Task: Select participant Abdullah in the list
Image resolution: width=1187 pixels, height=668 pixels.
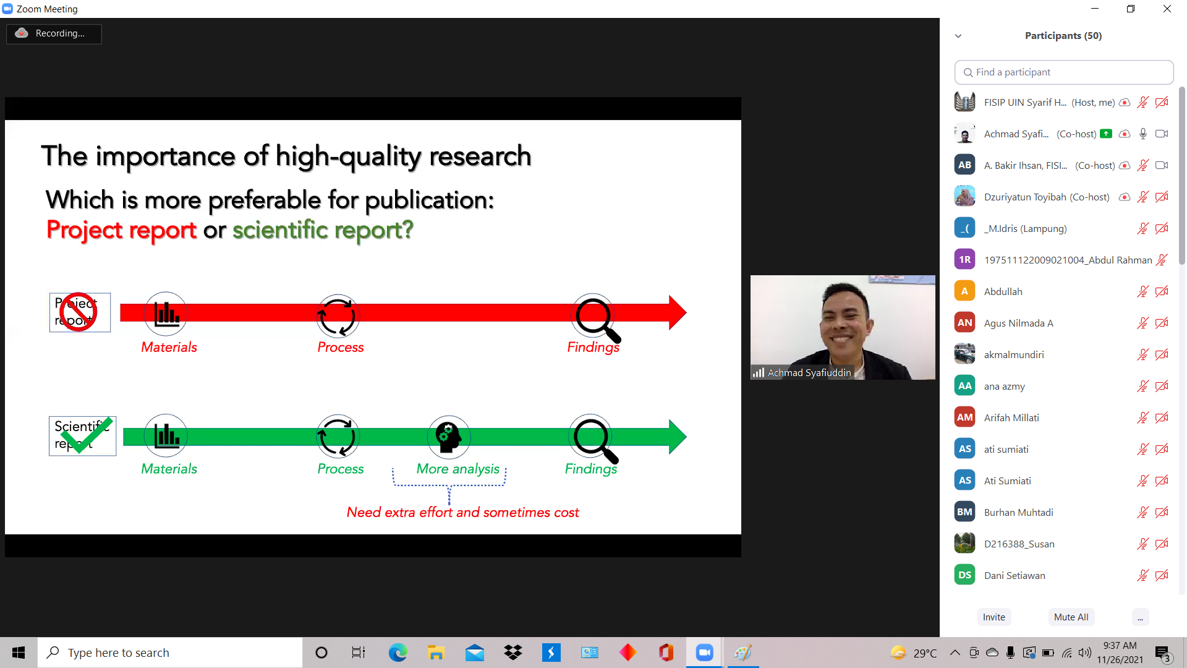Action: click(1062, 291)
